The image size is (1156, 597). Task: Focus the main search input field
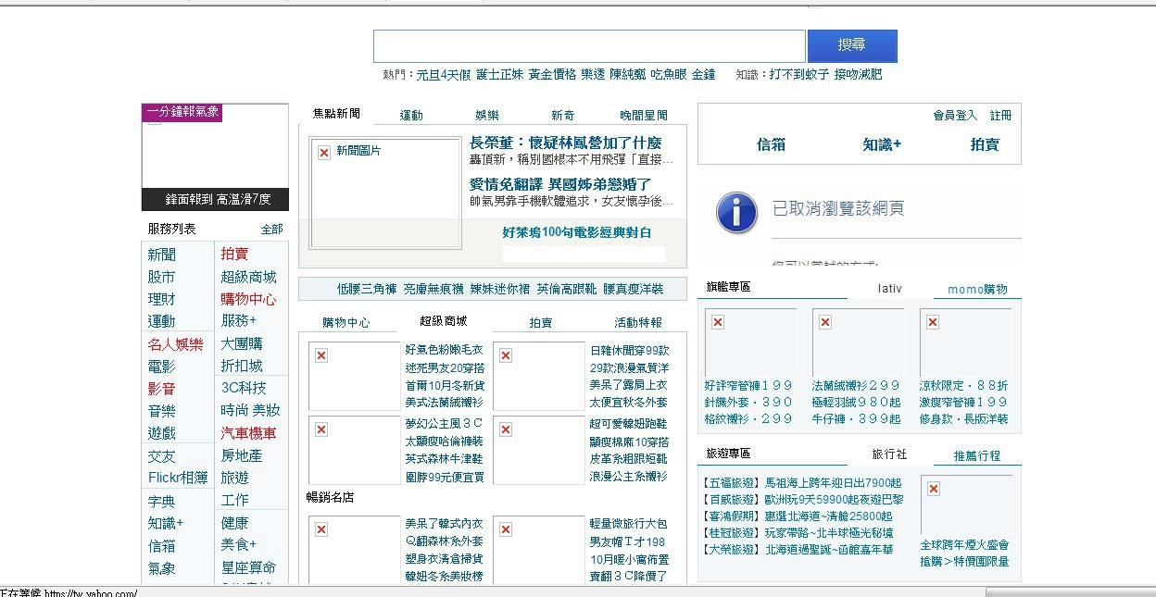point(589,46)
